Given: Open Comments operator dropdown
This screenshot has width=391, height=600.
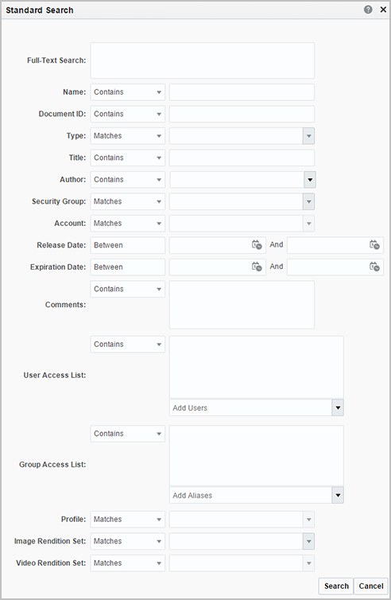Looking at the screenshot, I should pyautogui.click(x=128, y=289).
